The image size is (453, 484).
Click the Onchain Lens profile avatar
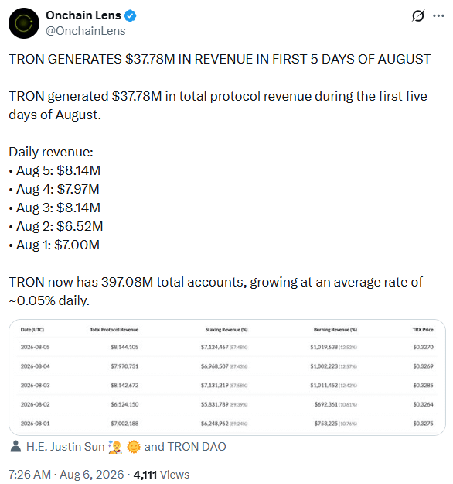point(24,23)
